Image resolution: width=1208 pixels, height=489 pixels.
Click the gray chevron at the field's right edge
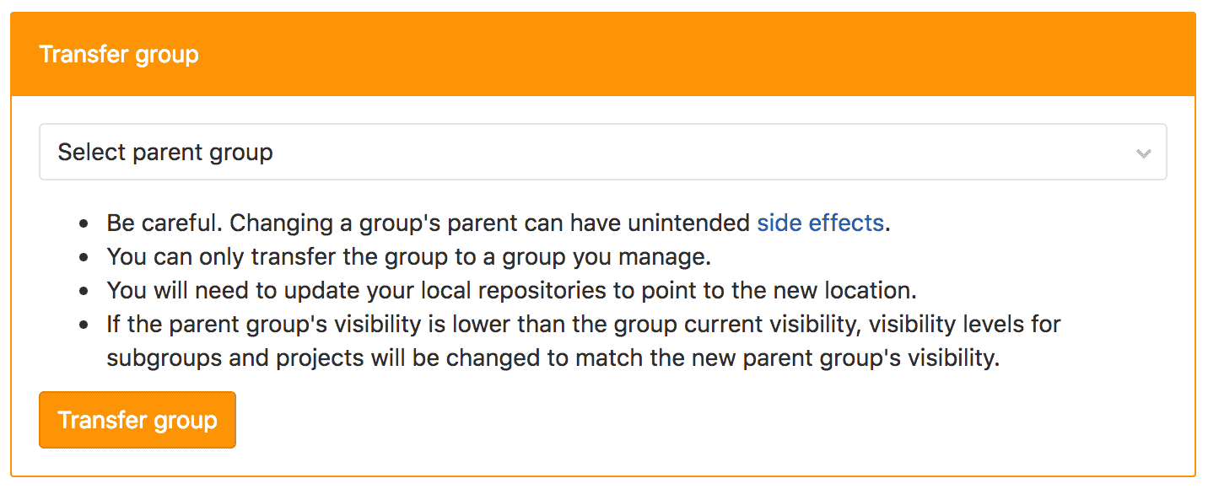click(1144, 153)
